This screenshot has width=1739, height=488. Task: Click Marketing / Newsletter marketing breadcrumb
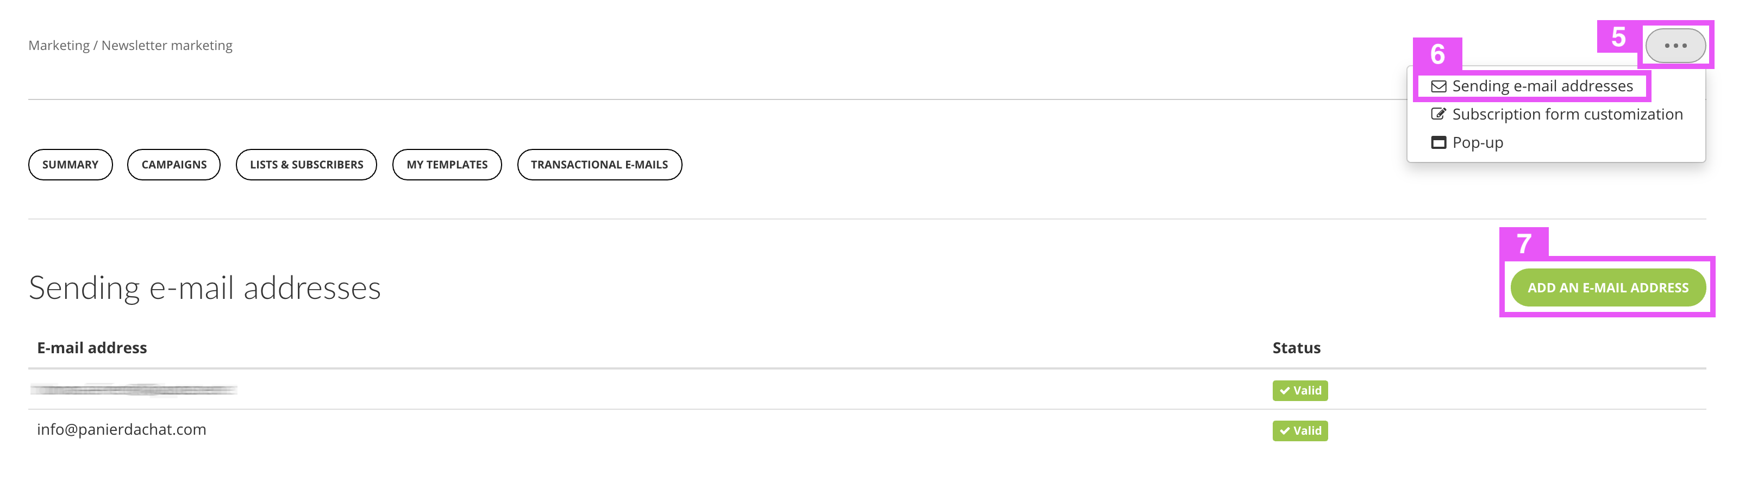(x=130, y=45)
